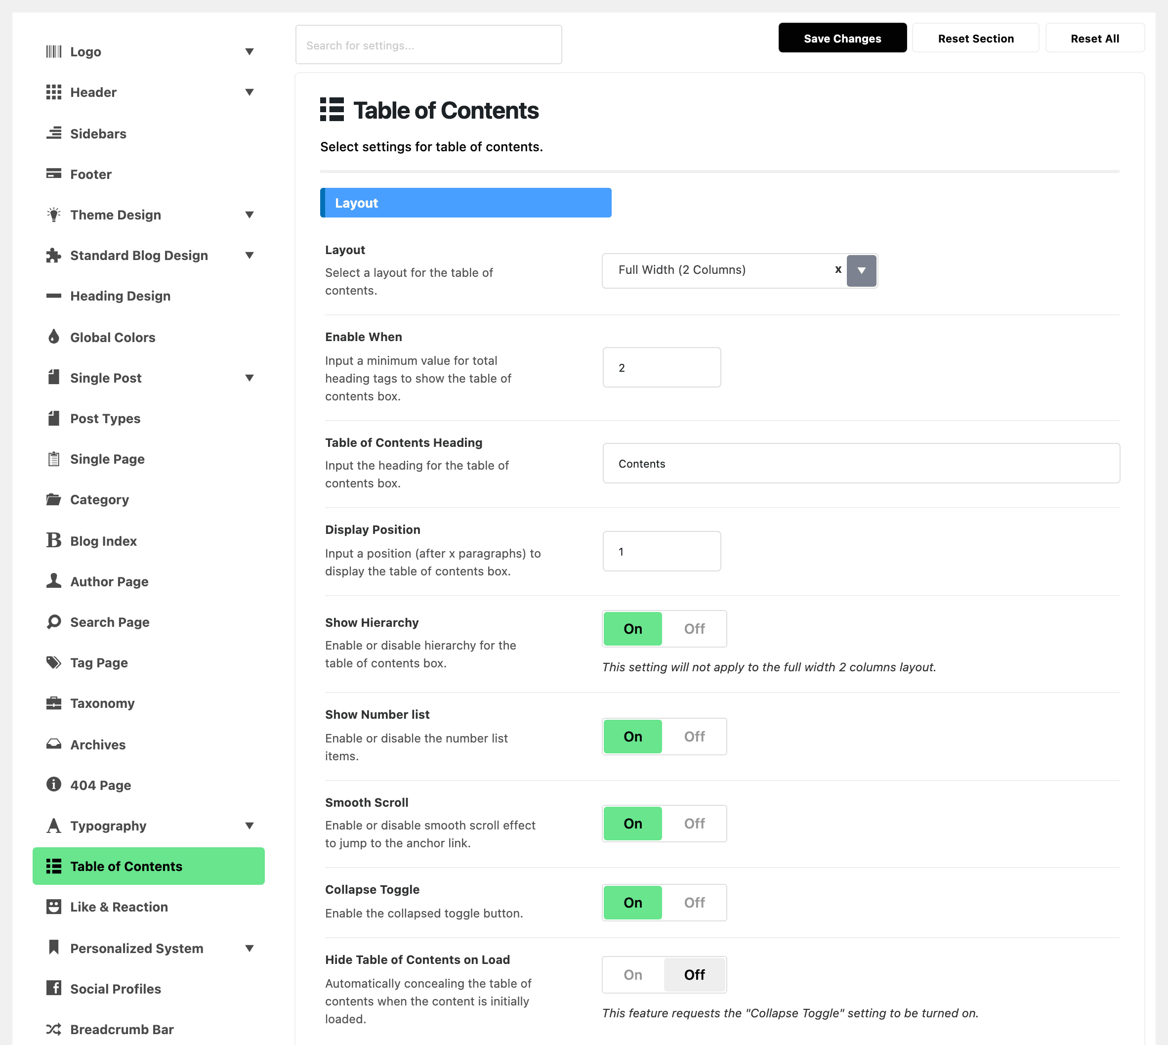
Task: Turn Show Hierarchy off
Action: [694, 629]
